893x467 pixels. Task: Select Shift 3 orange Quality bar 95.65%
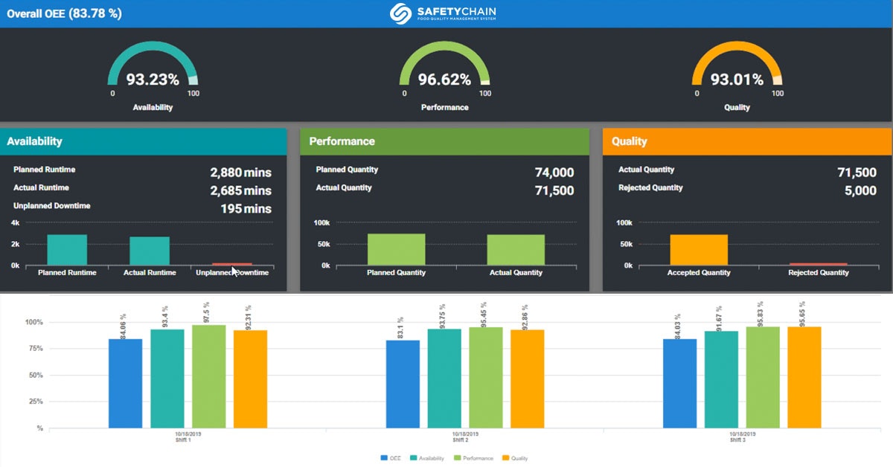point(804,377)
